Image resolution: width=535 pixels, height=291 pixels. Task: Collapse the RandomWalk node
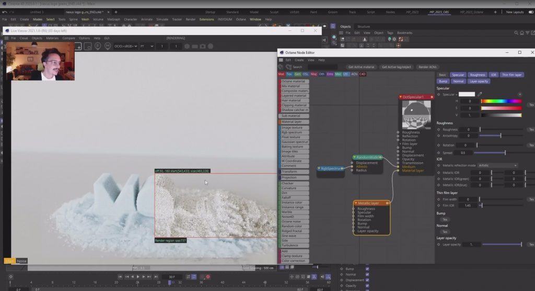(x=355, y=158)
